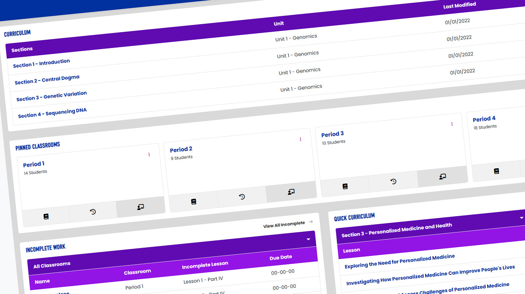Open the Period 3 three-dot options menu

tap(452, 124)
